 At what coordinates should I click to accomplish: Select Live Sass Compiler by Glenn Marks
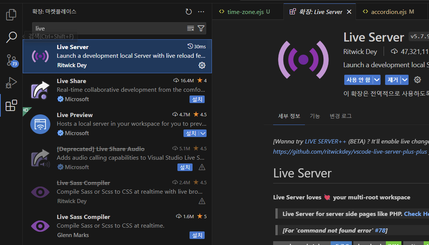point(117,226)
